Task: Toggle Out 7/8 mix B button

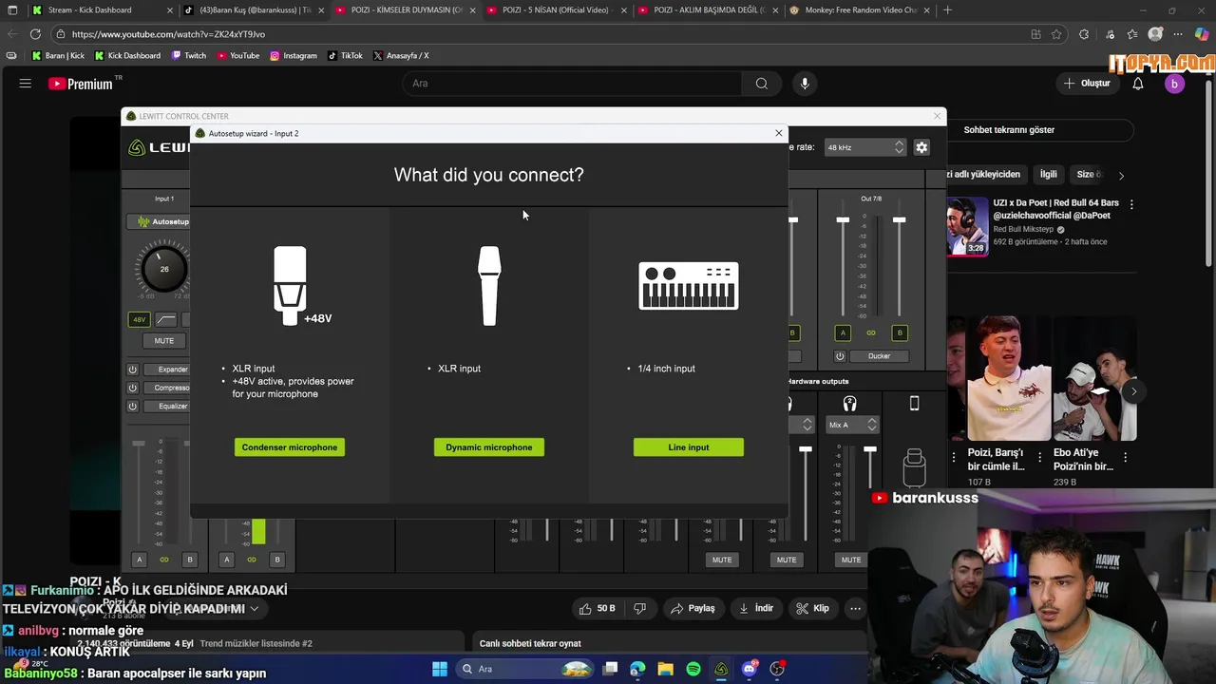Action: coord(900,332)
